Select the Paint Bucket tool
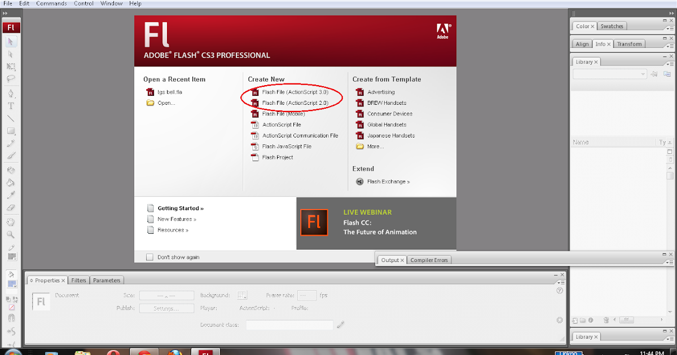Screen dimensions: 677x355 11,183
